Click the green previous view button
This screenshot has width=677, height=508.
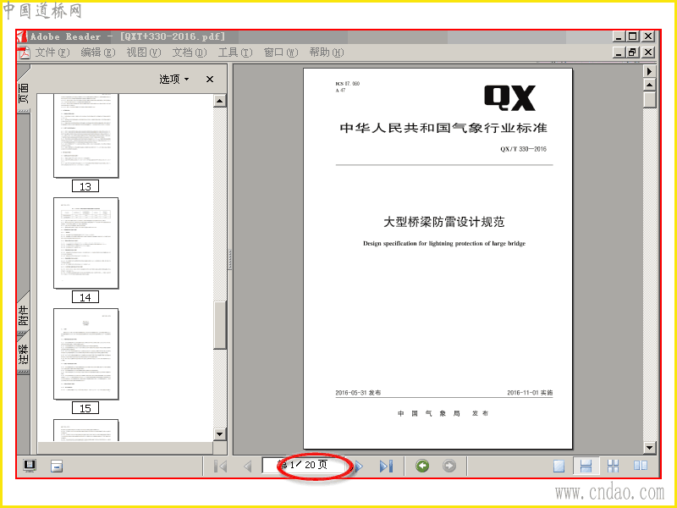(x=422, y=466)
